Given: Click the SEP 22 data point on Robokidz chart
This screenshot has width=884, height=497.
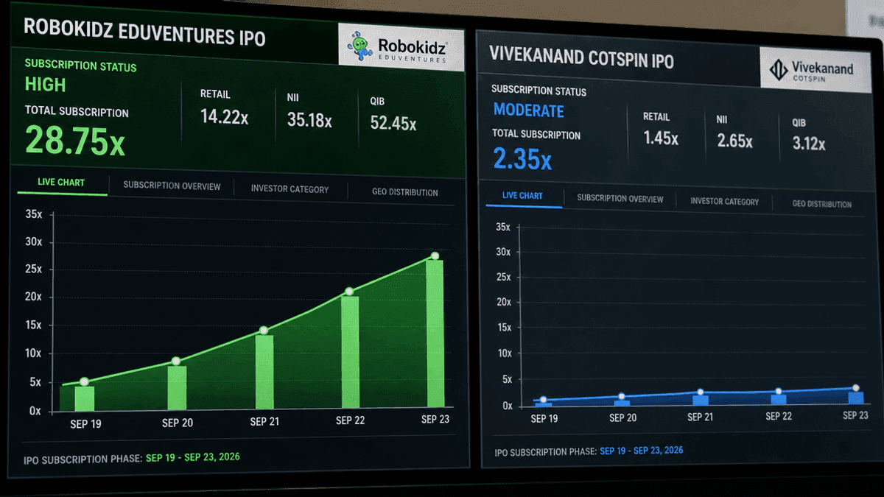Looking at the screenshot, I should 350,292.
